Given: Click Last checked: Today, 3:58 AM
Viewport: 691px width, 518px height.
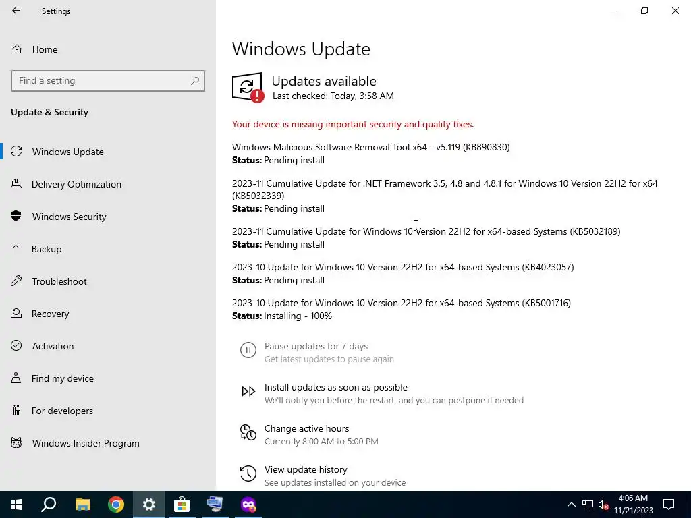Looking at the screenshot, I should pos(333,96).
